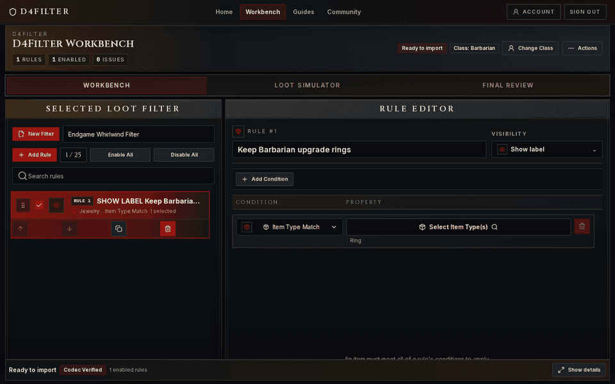615x384 pixels.
Task: Expand Show details in status bar
Action: click(579, 370)
